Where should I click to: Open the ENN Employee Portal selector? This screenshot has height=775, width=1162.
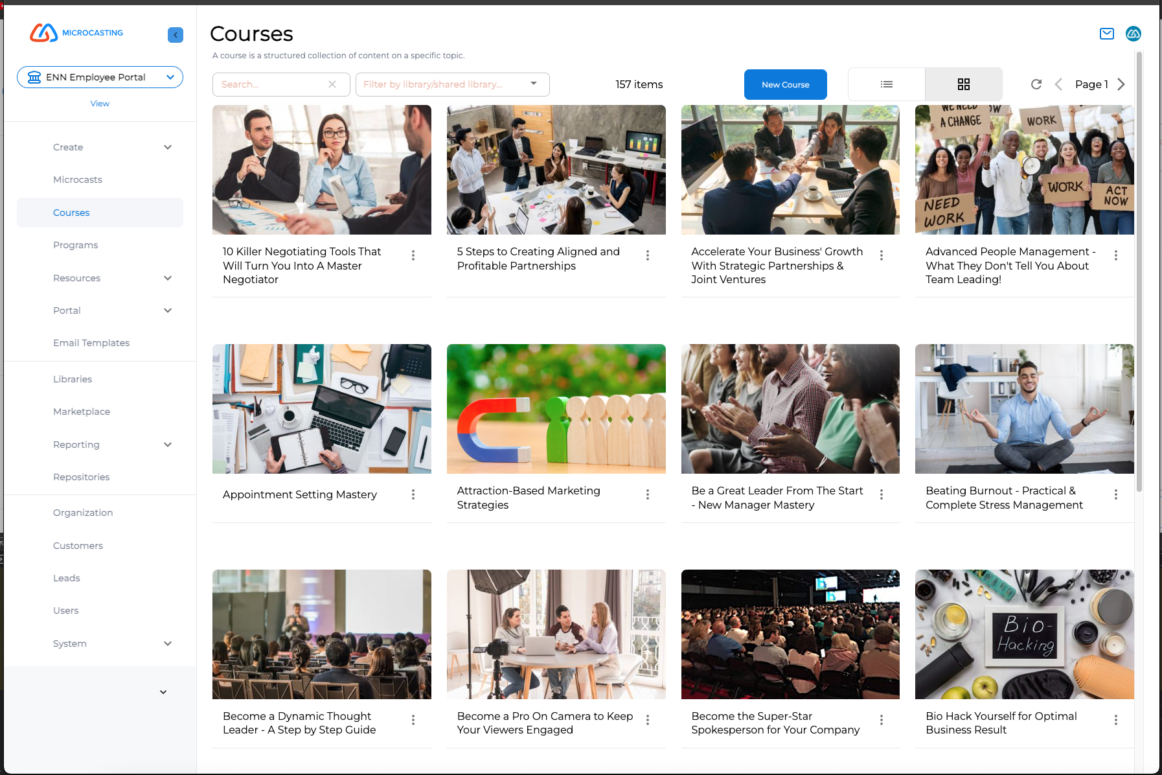pyautogui.click(x=100, y=77)
